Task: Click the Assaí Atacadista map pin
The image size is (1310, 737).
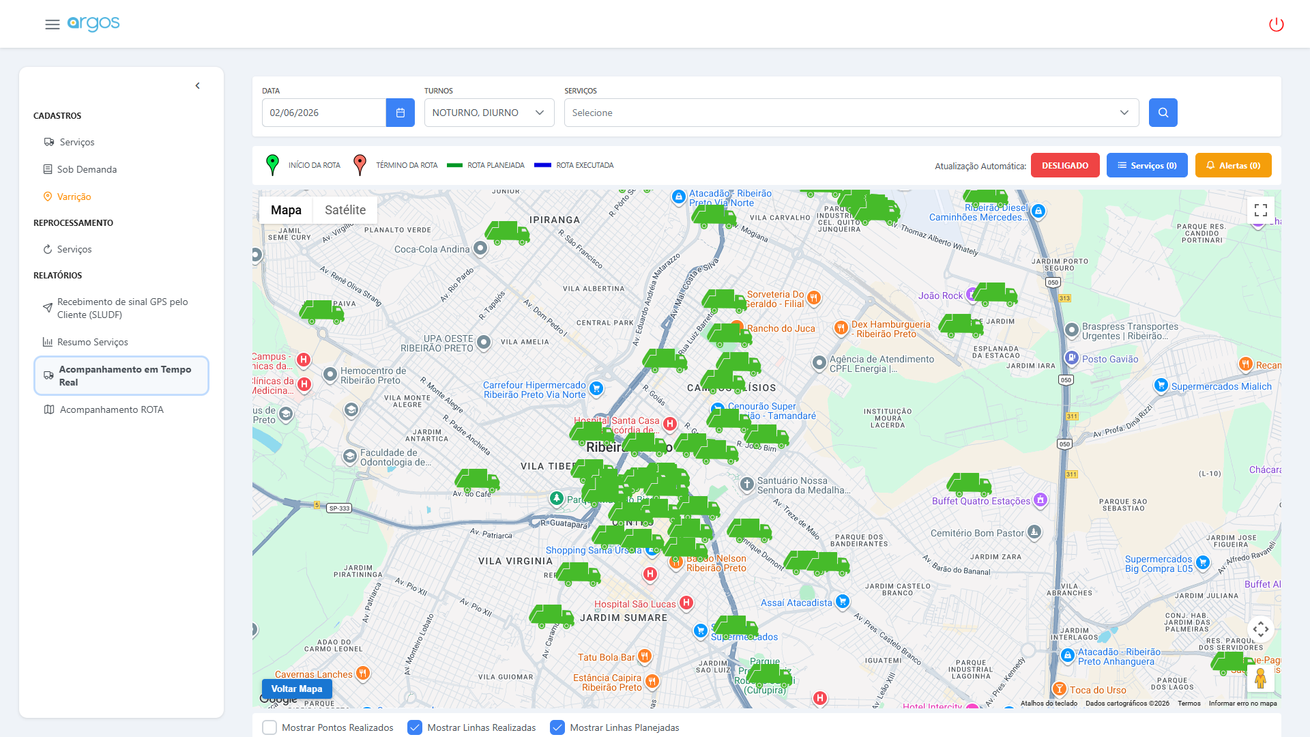Action: [x=843, y=601]
